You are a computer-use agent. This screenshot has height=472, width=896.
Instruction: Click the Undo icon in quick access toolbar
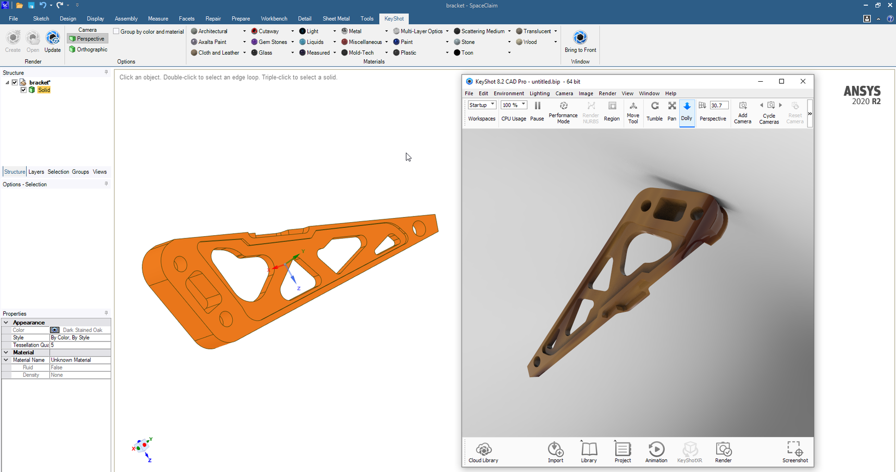click(43, 5)
